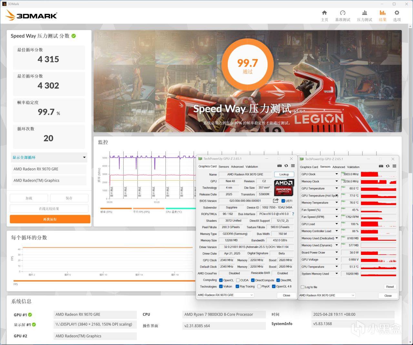Click the Bus Interface question mark icon
413x345 pixels.
tap(293, 214)
